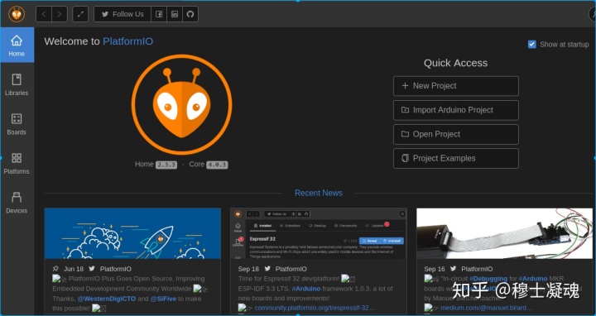Screen dimensions: 596x316
Task: Click the large PlatformIO logo image
Action: point(181,104)
